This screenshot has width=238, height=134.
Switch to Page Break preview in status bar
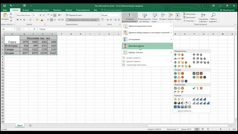[x=208, y=129]
